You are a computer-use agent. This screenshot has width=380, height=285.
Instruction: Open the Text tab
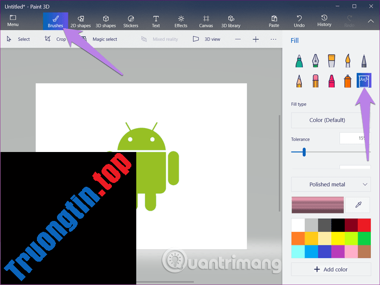tap(156, 21)
